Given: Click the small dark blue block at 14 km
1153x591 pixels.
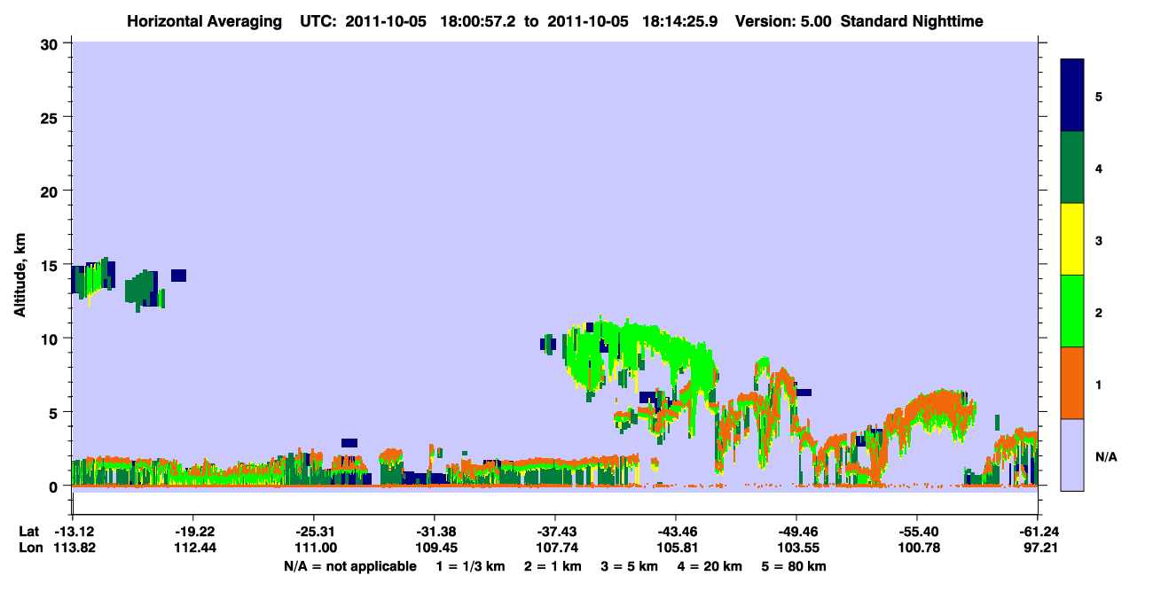Looking at the screenshot, I should click(x=178, y=276).
